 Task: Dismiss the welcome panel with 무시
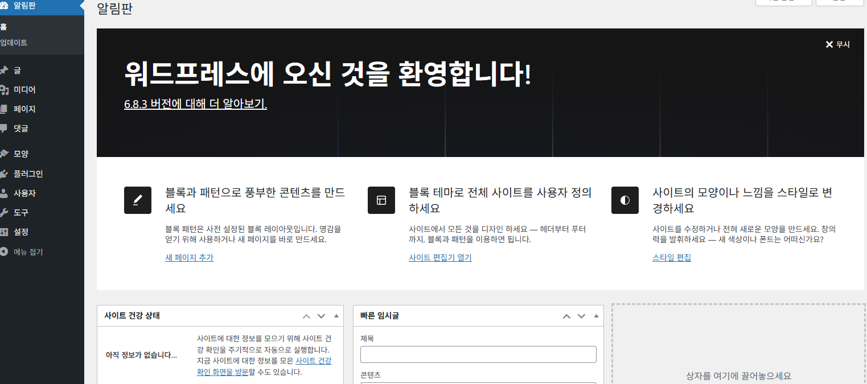tap(837, 44)
